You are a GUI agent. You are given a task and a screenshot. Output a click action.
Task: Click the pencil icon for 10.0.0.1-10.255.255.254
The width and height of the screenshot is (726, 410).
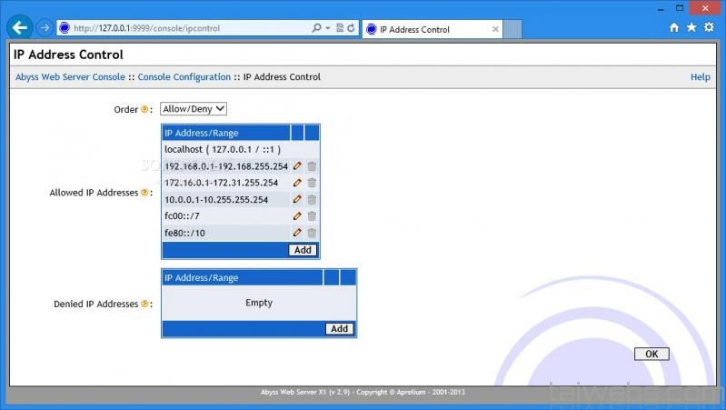(297, 199)
